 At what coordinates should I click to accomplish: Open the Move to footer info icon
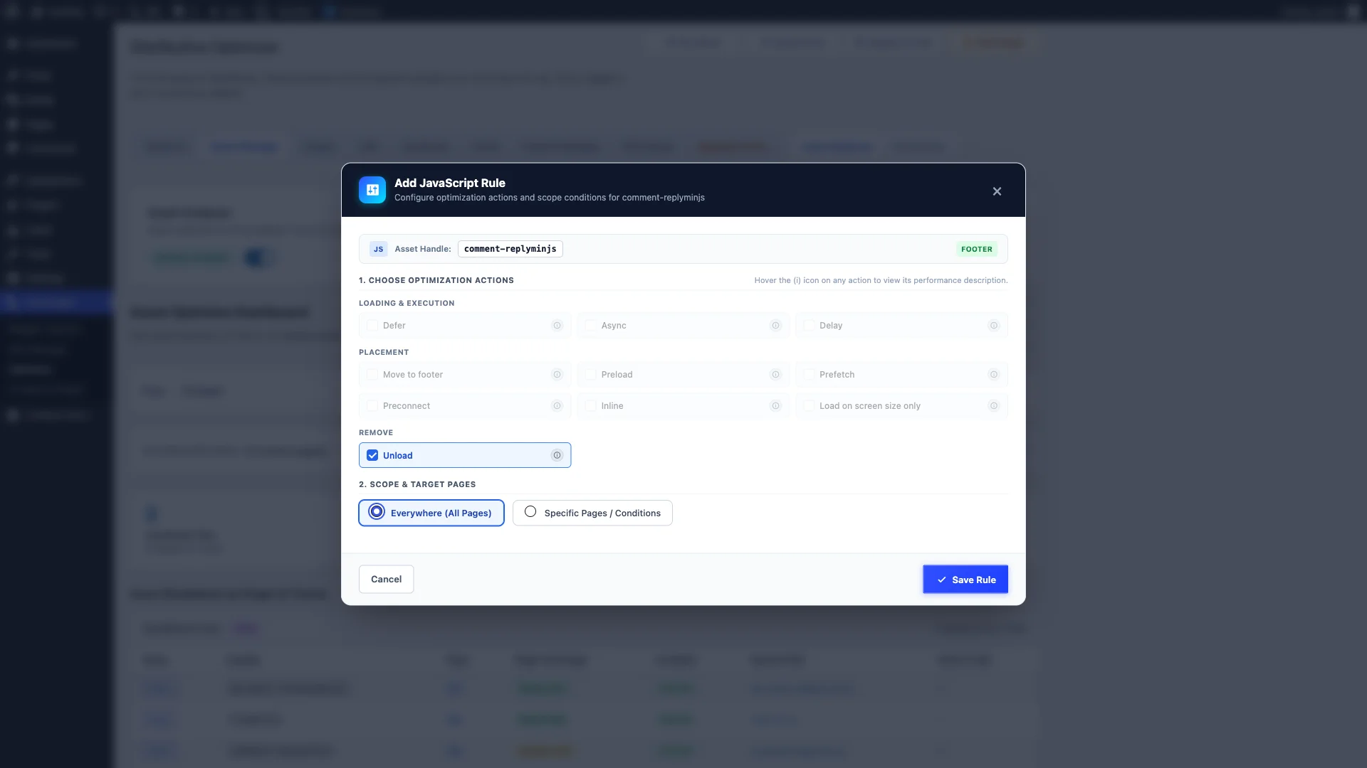pos(557,375)
